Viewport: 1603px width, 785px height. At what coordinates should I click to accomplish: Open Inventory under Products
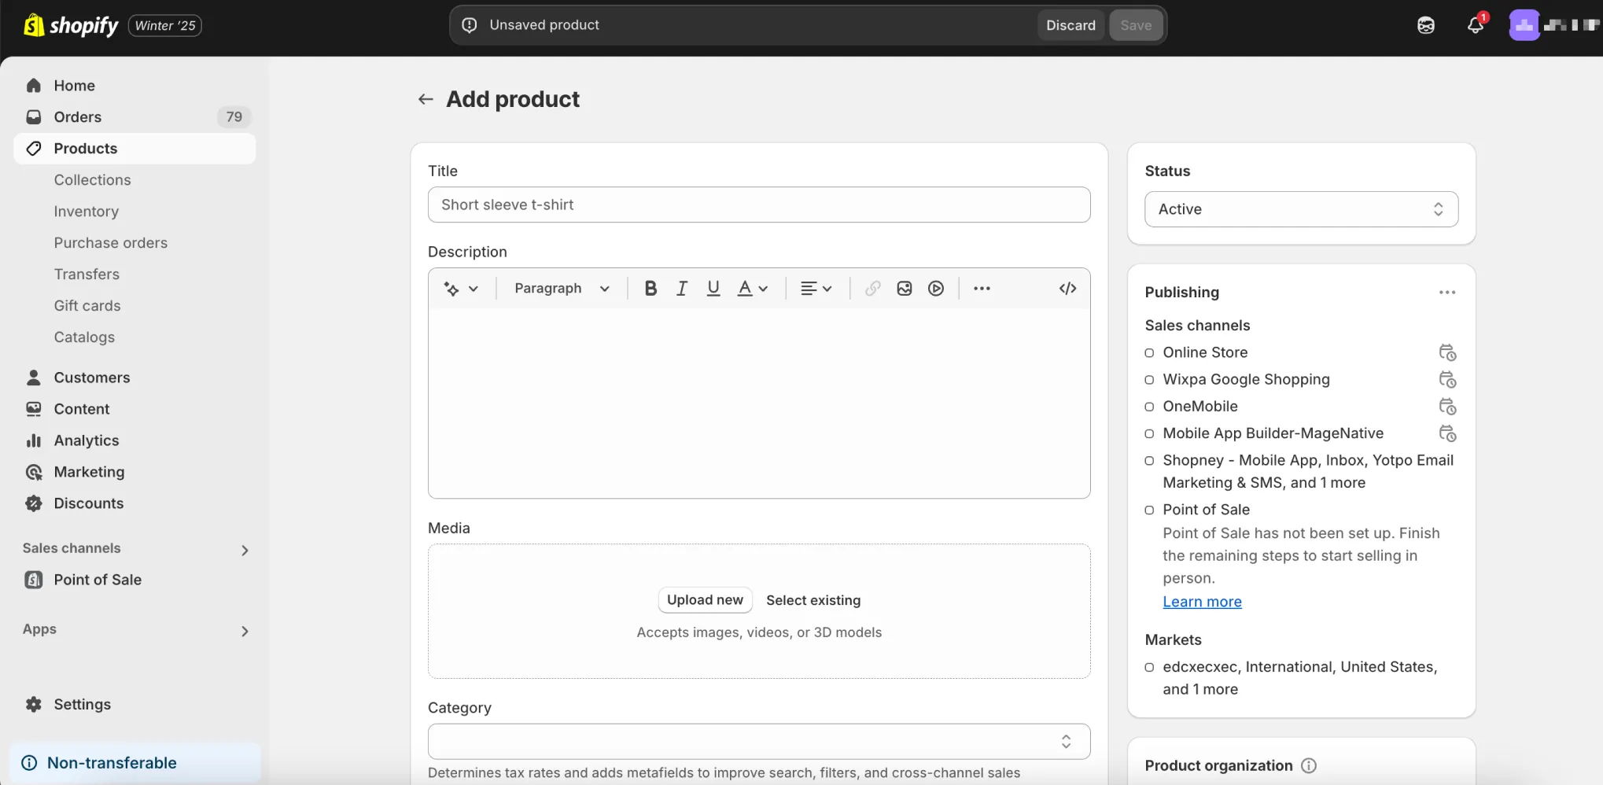coord(87,212)
